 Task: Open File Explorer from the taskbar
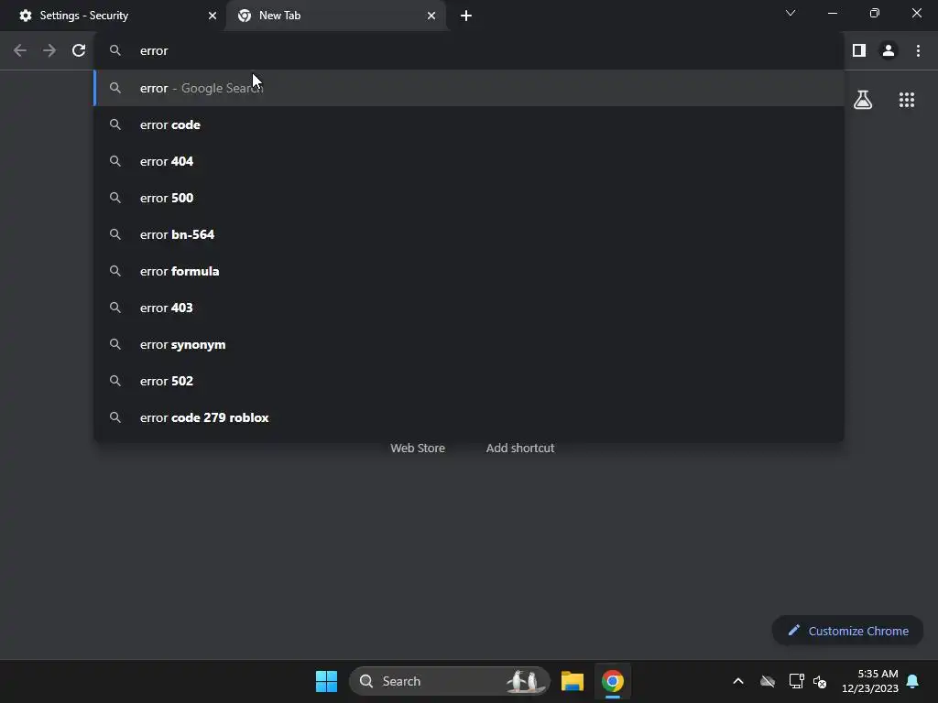point(572,681)
